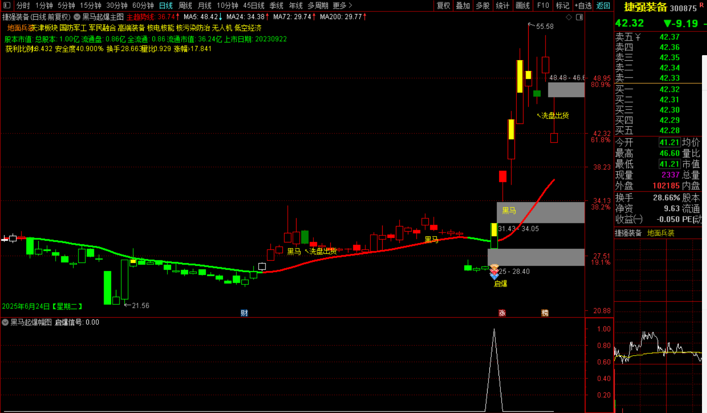Click the 榜 marker on the timeline
The height and width of the screenshot is (413, 707).
tap(545, 313)
